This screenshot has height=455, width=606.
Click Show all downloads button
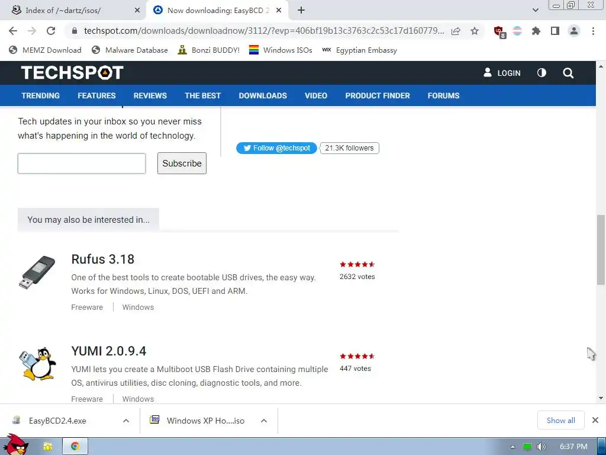coord(560,420)
